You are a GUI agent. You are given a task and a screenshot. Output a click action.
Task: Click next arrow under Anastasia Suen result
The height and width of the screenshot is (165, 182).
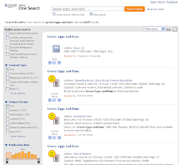pyautogui.click(x=59, y=138)
